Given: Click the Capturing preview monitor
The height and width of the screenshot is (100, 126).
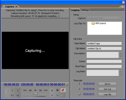Looking at the screenshot, I should pos(35,50).
